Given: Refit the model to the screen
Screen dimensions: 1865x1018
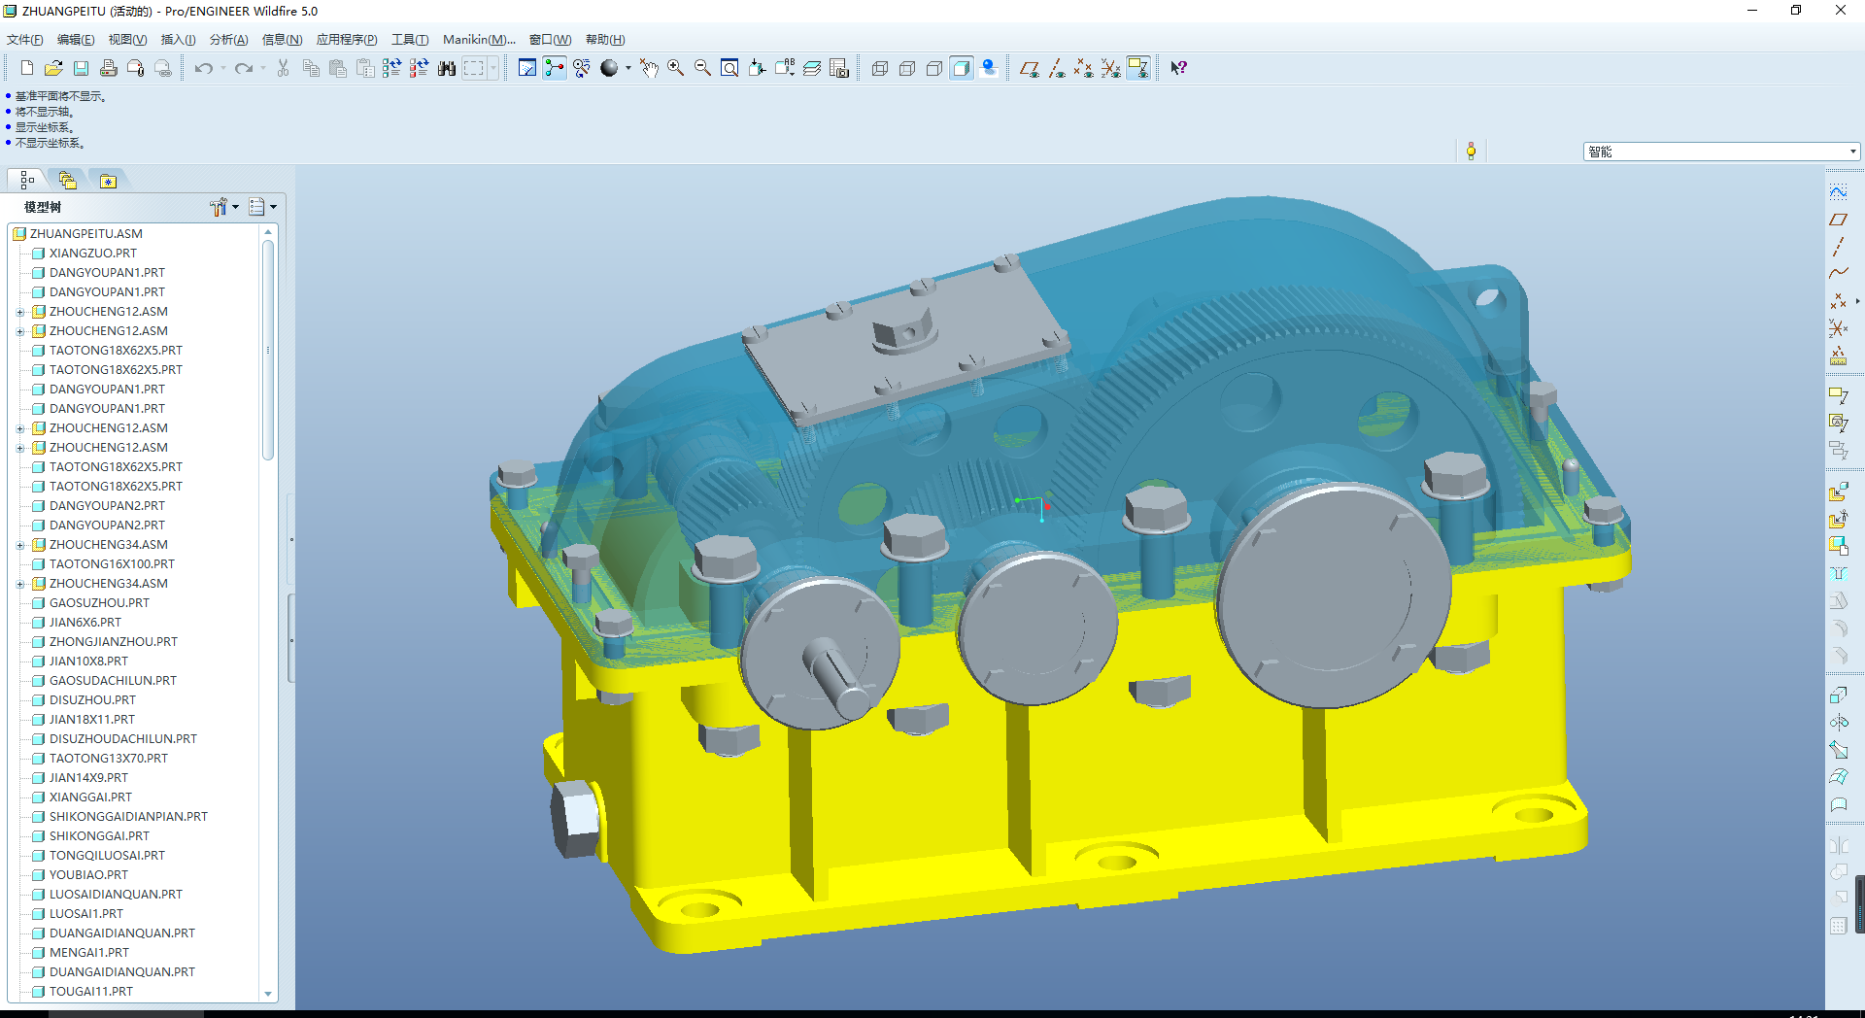Looking at the screenshot, I should 730,68.
